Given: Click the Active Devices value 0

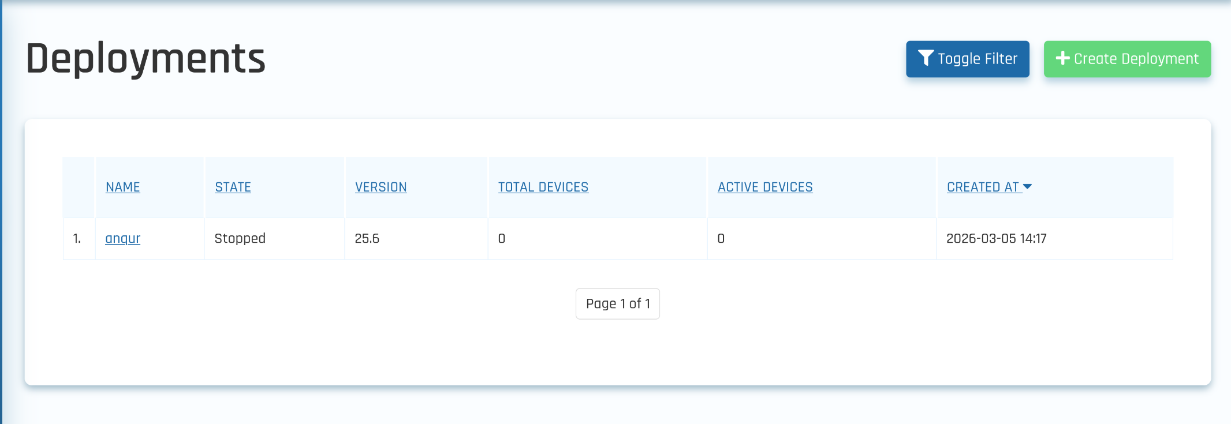Looking at the screenshot, I should (721, 238).
